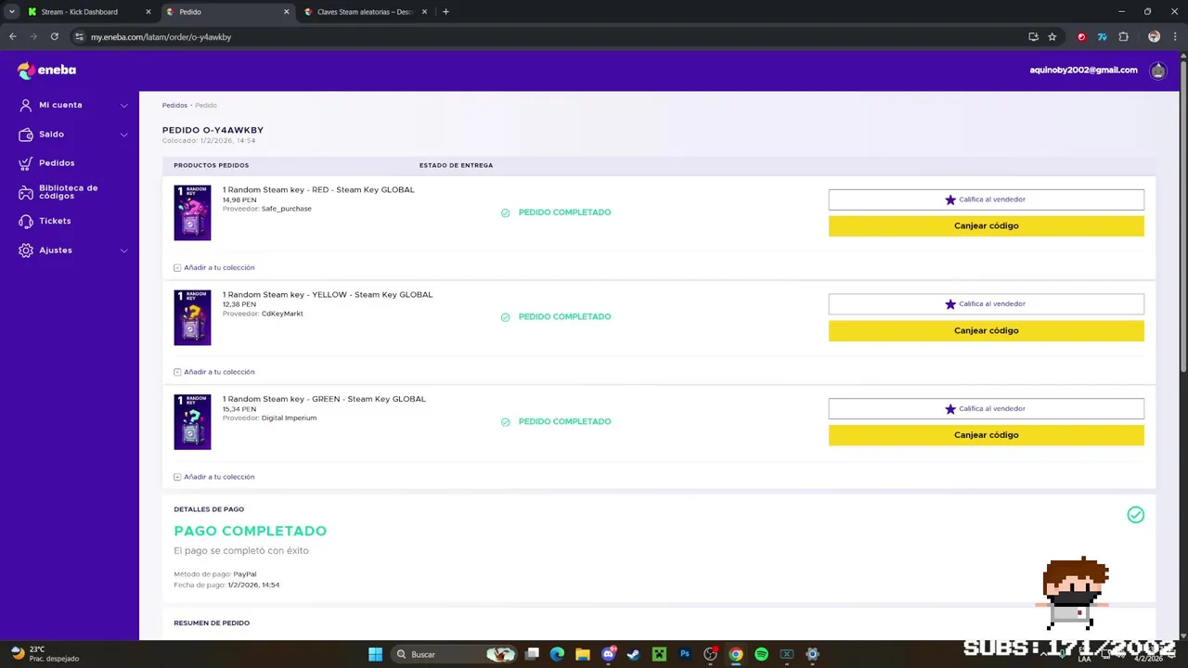Image resolution: width=1188 pixels, height=668 pixels.
Task: Open the Chrome profile avatar
Action: (1154, 37)
